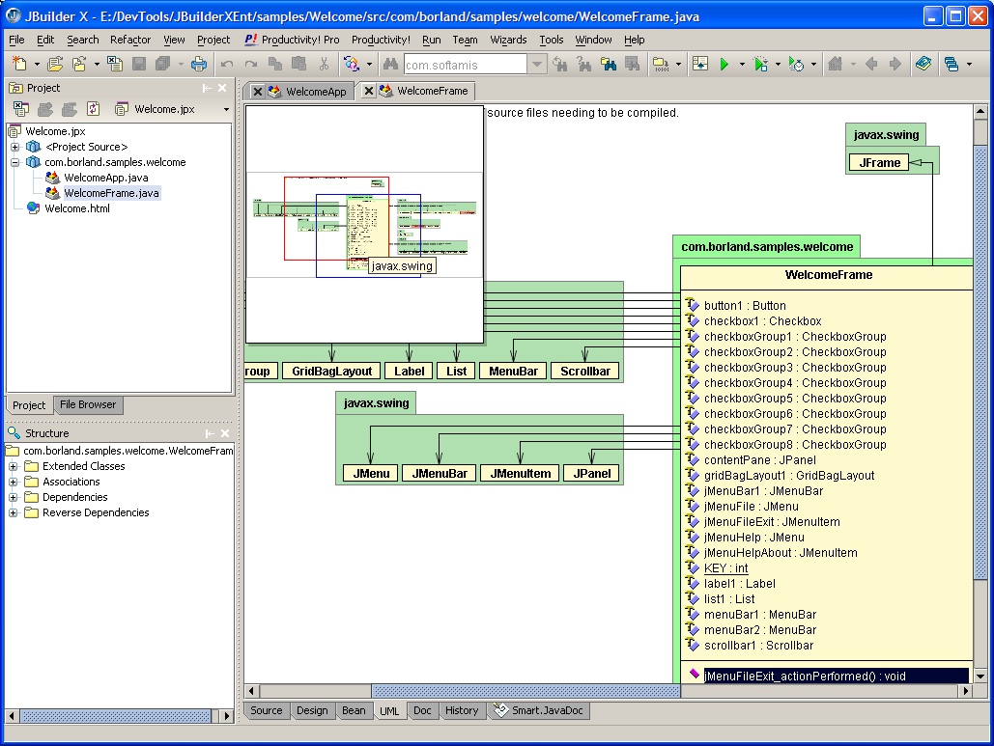Screen dimensions: 994x746
Task: Click the Find binoculars icon beside search field
Action: click(x=390, y=64)
